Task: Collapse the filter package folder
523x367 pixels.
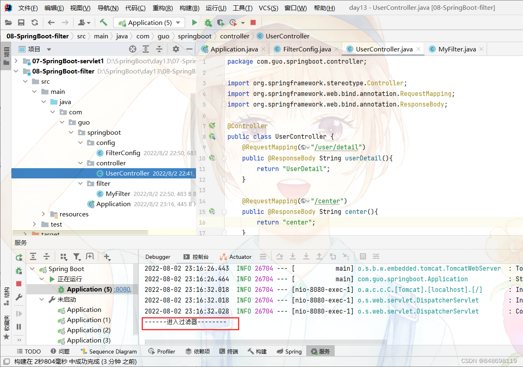Action: pyautogui.click(x=81, y=184)
